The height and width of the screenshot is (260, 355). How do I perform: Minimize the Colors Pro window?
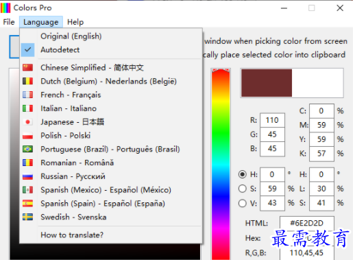(x=284, y=8)
